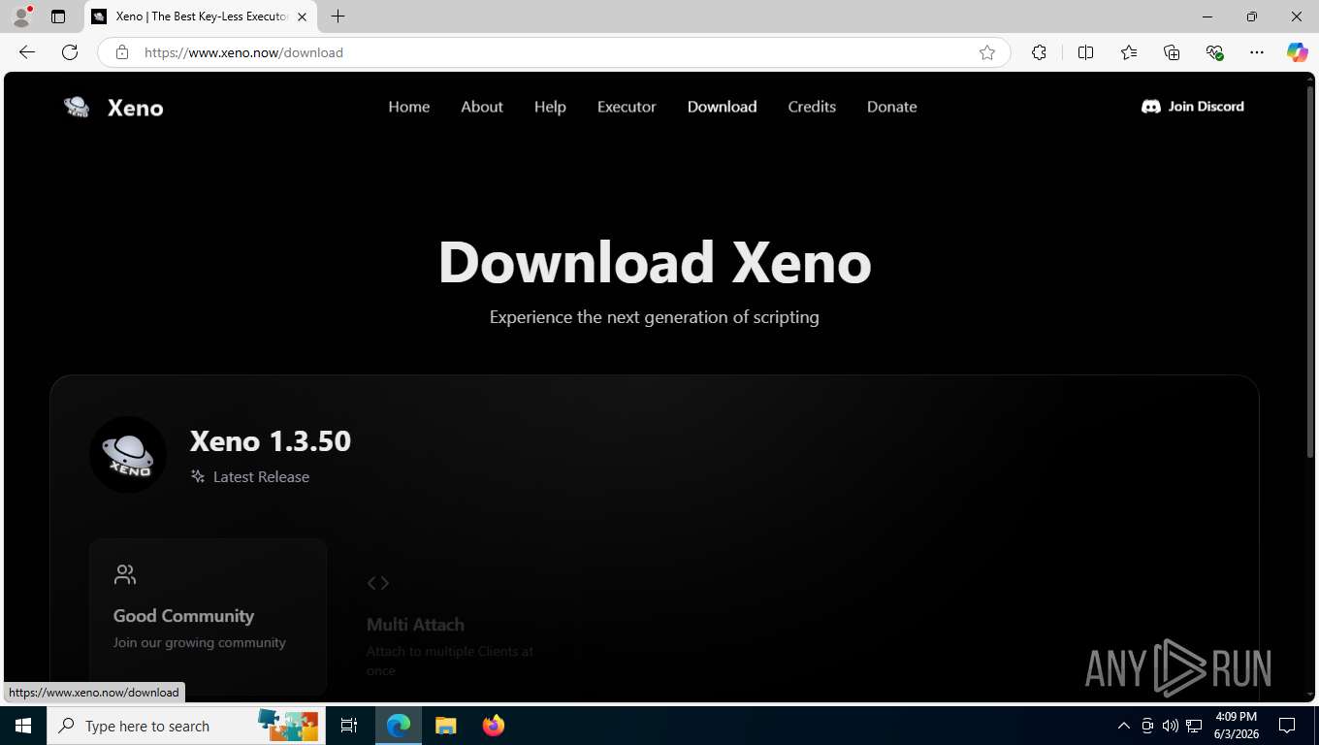
Task: Open network tray icon
Action: pyautogui.click(x=1194, y=726)
